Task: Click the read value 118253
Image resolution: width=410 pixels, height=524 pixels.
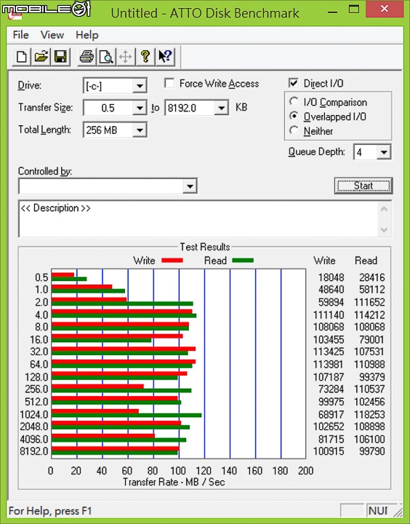Action: 369,414
